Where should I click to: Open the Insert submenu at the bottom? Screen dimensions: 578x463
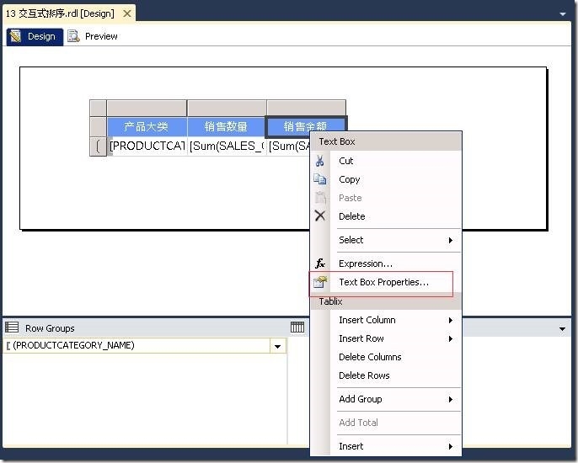coord(386,446)
